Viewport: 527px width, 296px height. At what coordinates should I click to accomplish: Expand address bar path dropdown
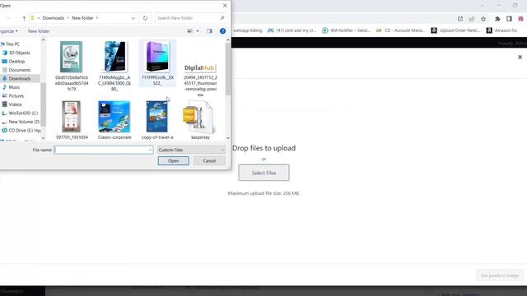pos(133,18)
